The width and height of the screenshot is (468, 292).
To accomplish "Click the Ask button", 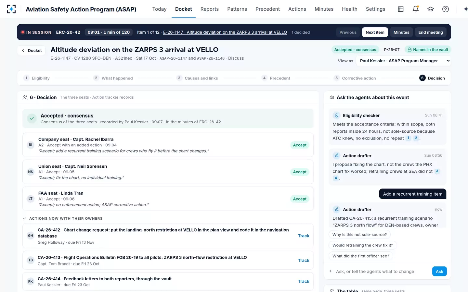I will point(439,271).
